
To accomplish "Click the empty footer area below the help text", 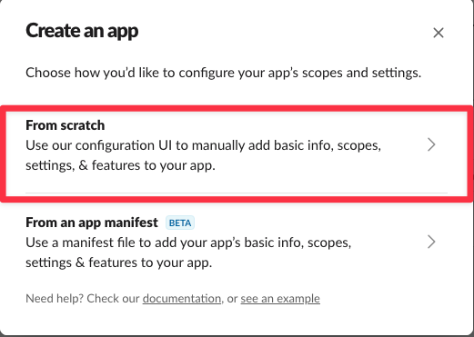I will (237, 321).
